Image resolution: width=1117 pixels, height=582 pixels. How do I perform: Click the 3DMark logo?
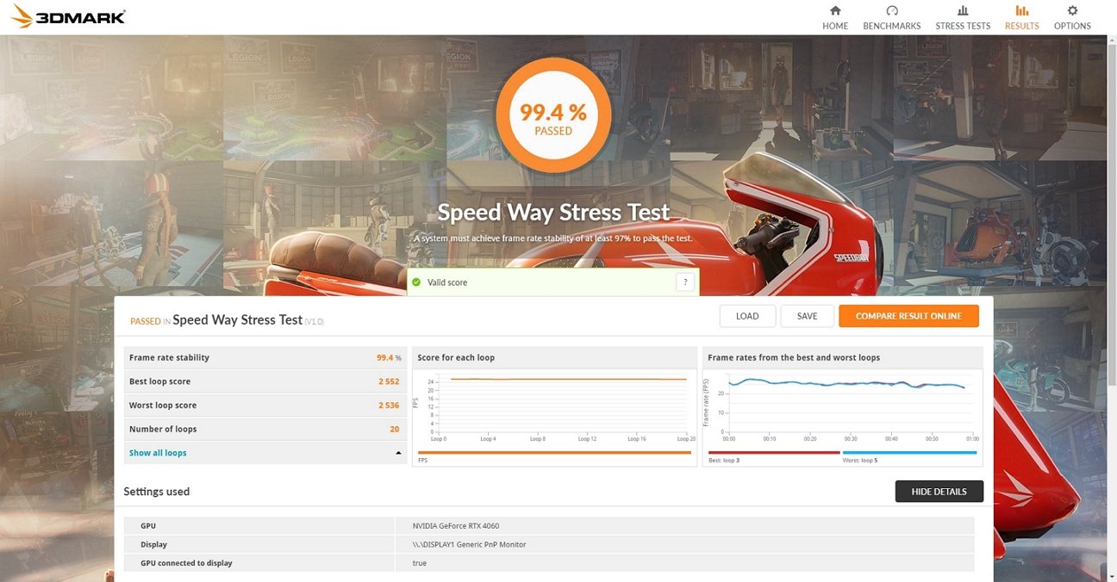pos(68,16)
